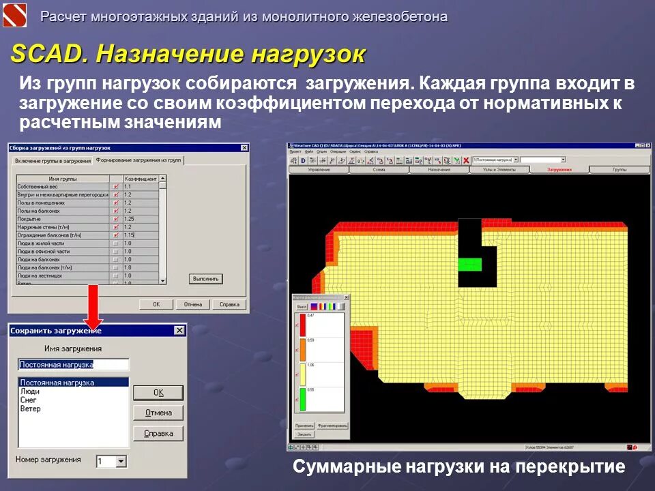The height and width of the screenshot is (491, 655).
Task: Click the yellow color swatch labeled 1.06
Action: click(303, 374)
